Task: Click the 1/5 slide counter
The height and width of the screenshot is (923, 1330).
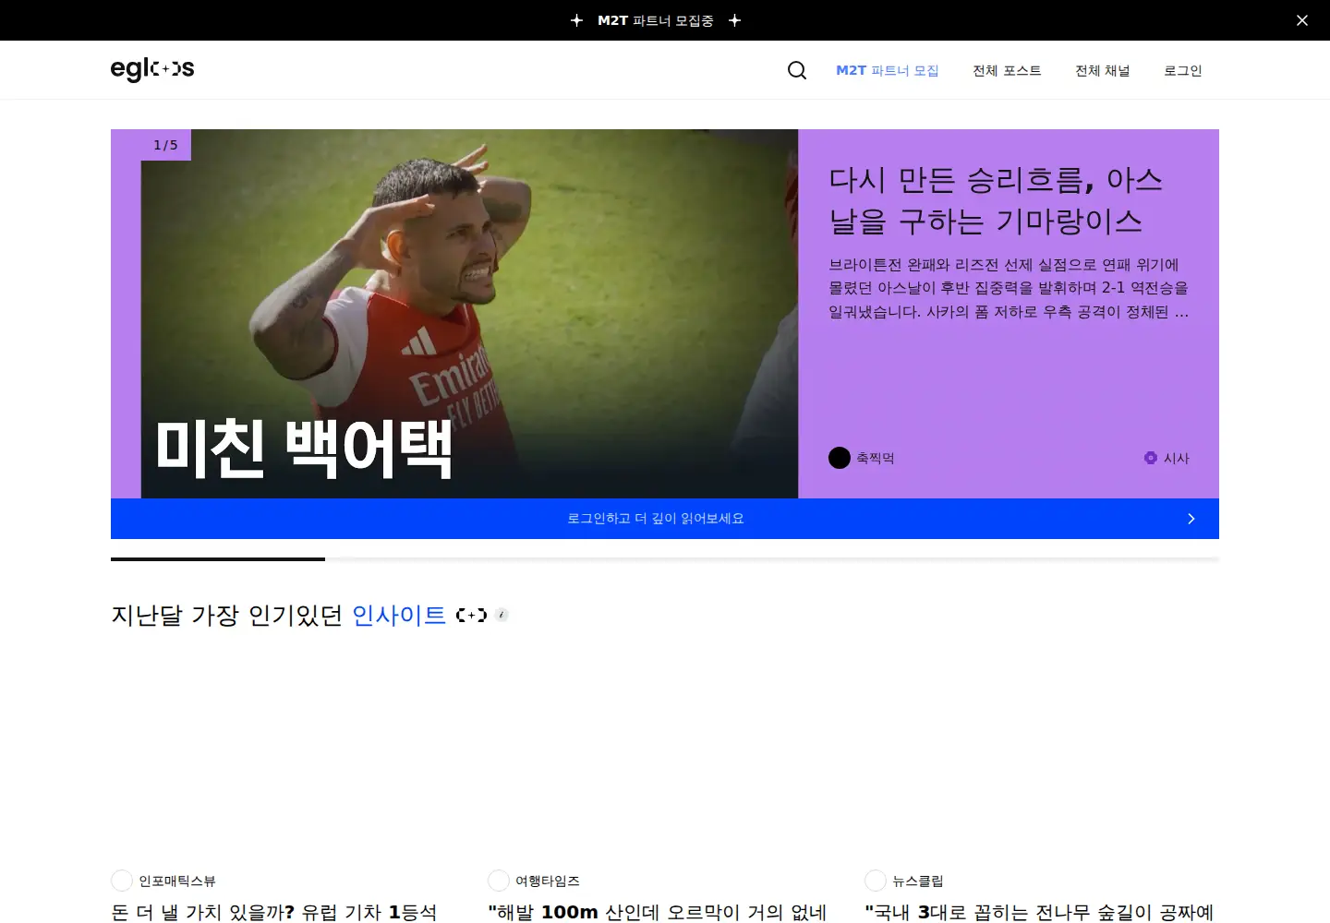Action: point(166,145)
